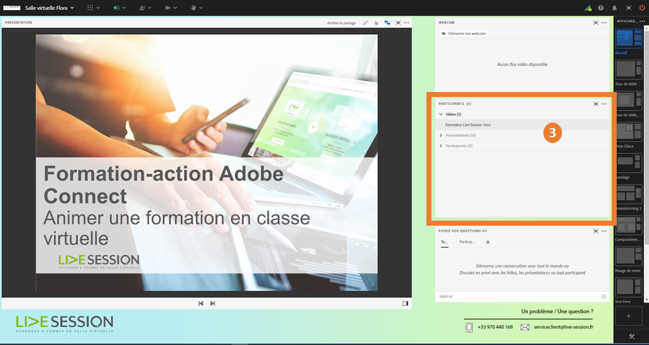Open dropdown arrow next to raise hand
Viewport: 649px width, 345px height.
click(x=201, y=7)
